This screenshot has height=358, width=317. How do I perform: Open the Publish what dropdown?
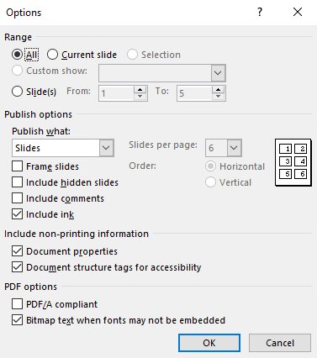pyautogui.click(x=63, y=148)
